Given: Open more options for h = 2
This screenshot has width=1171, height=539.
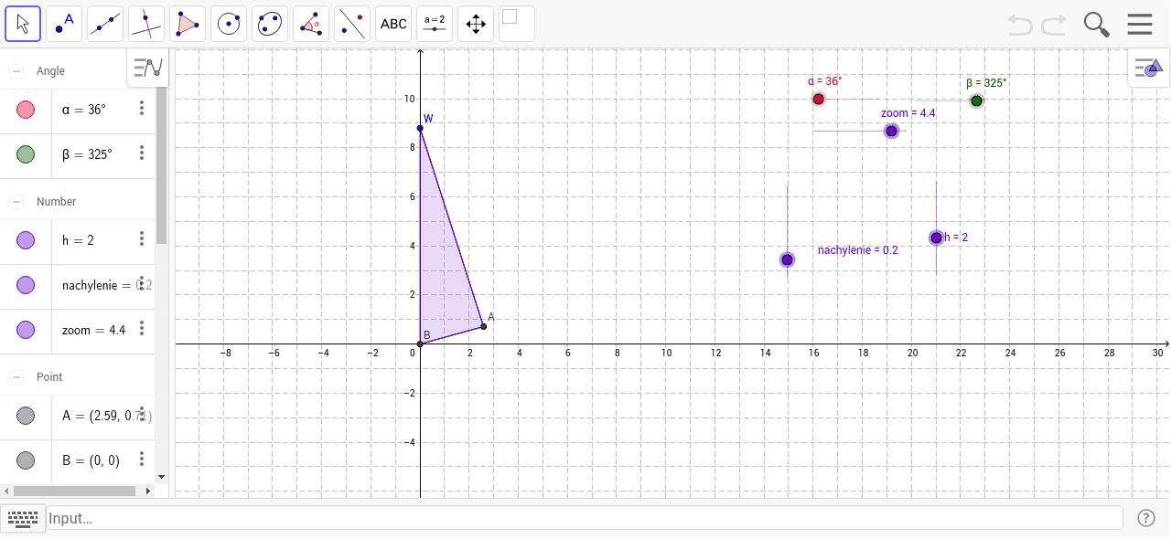Looking at the screenshot, I should click(x=142, y=239).
